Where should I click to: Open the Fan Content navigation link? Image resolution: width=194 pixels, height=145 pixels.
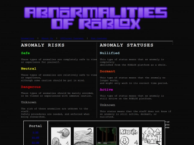click(99, 38)
